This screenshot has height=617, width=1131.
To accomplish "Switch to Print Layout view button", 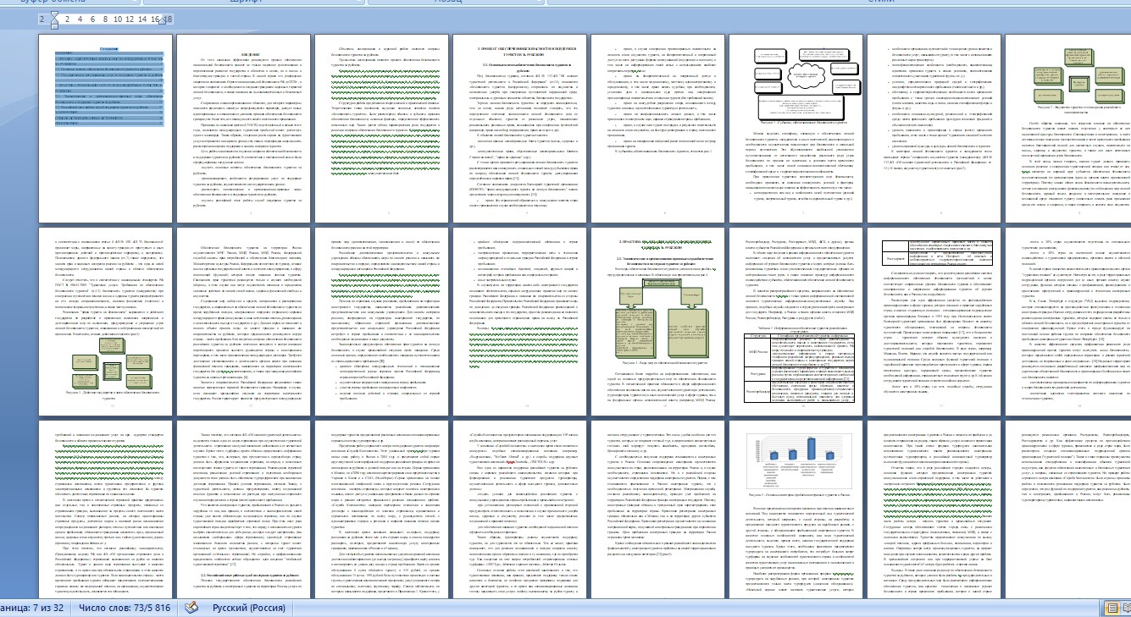I will (1112, 608).
